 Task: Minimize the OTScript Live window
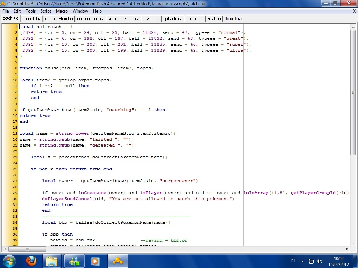(x=326, y=3)
